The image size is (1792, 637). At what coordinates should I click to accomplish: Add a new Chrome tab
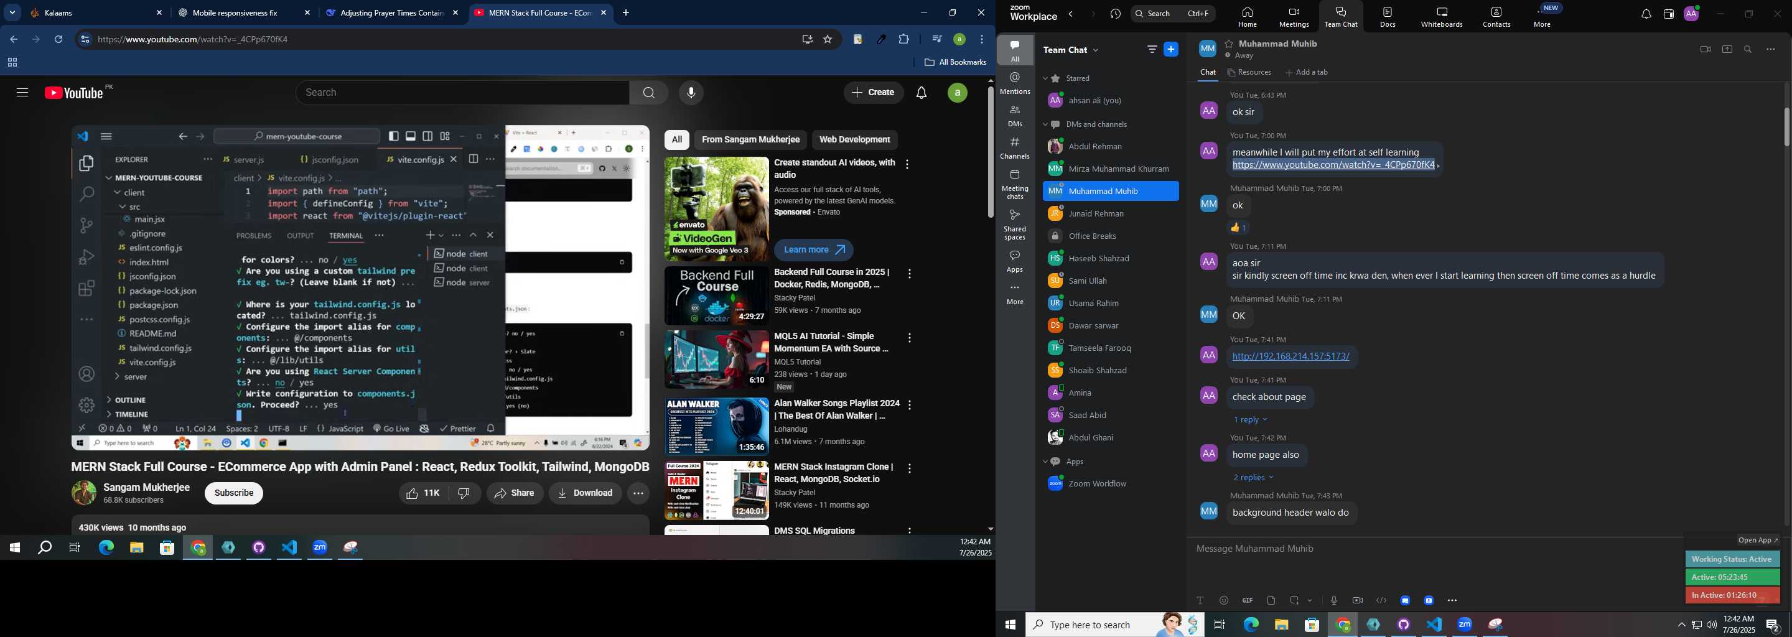626,12
